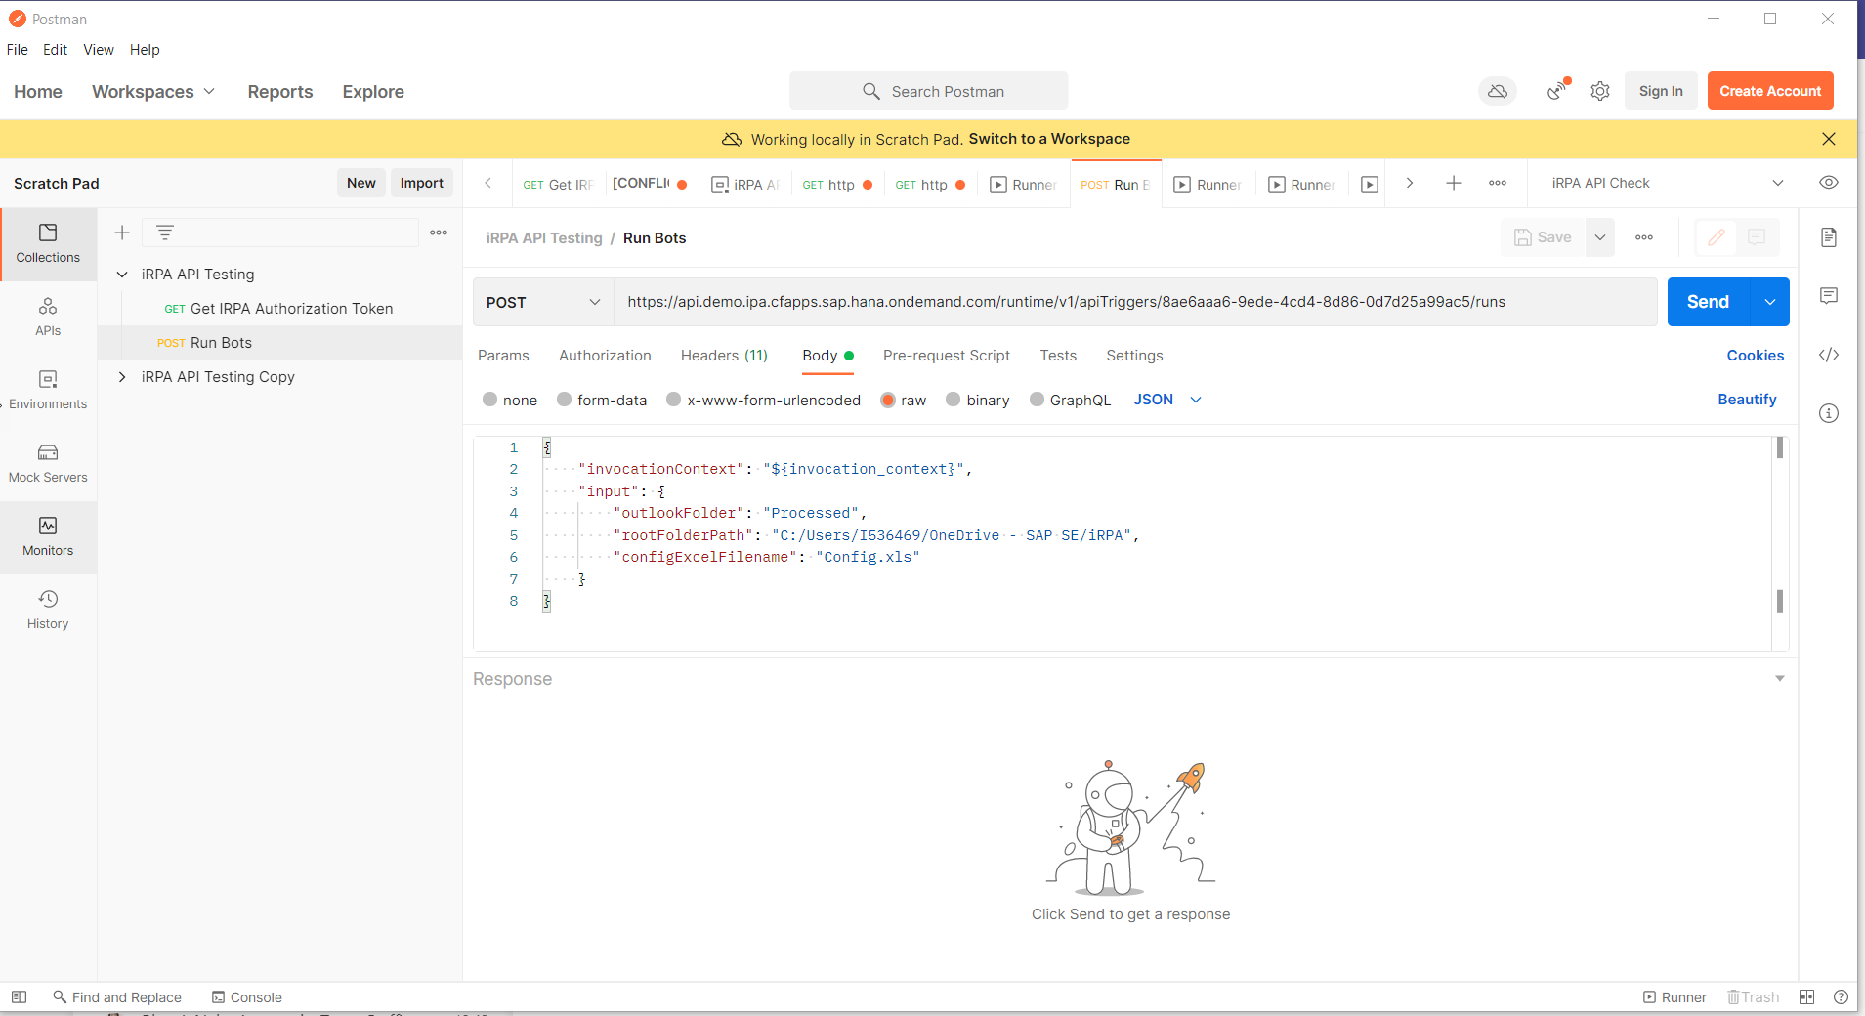Switch to the Authorization tab
The height and width of the screenshot is (1016, 1865).
605,356
